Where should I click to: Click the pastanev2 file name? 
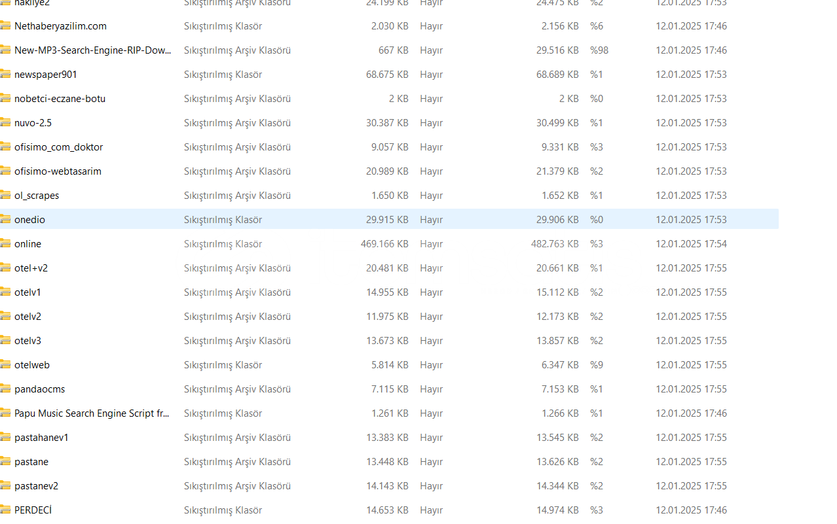pyautogui.click(x=36, y=486)
